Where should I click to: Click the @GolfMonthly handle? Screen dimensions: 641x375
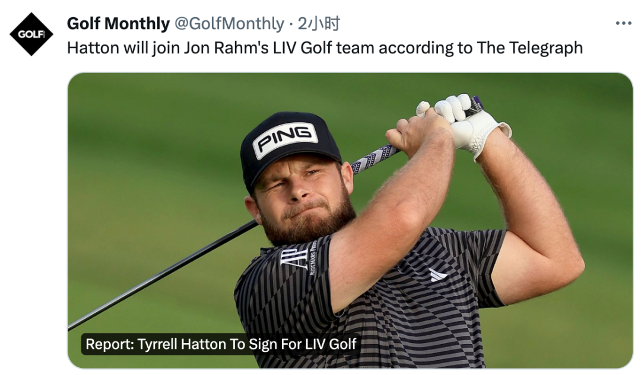pyautogui.click(x=229, y=23)
